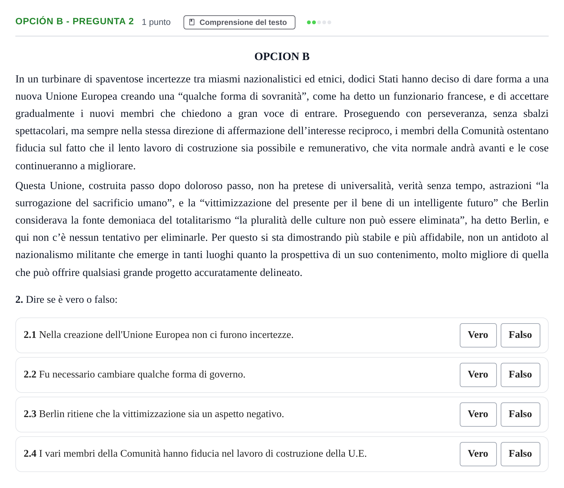
Task: Click the difficulty dots indicator
Action: click(319, 22)
